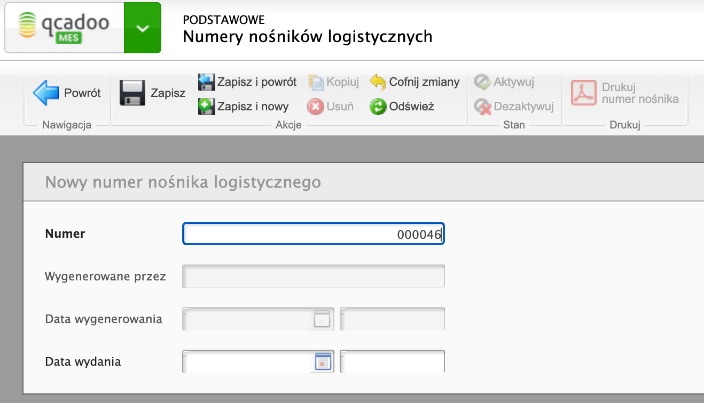
Task: Open the green main menu dropdown arrow
Action: [x=143, y=28]
